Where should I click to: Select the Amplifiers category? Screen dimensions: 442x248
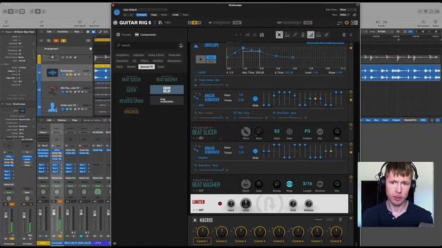coord(123,55)
